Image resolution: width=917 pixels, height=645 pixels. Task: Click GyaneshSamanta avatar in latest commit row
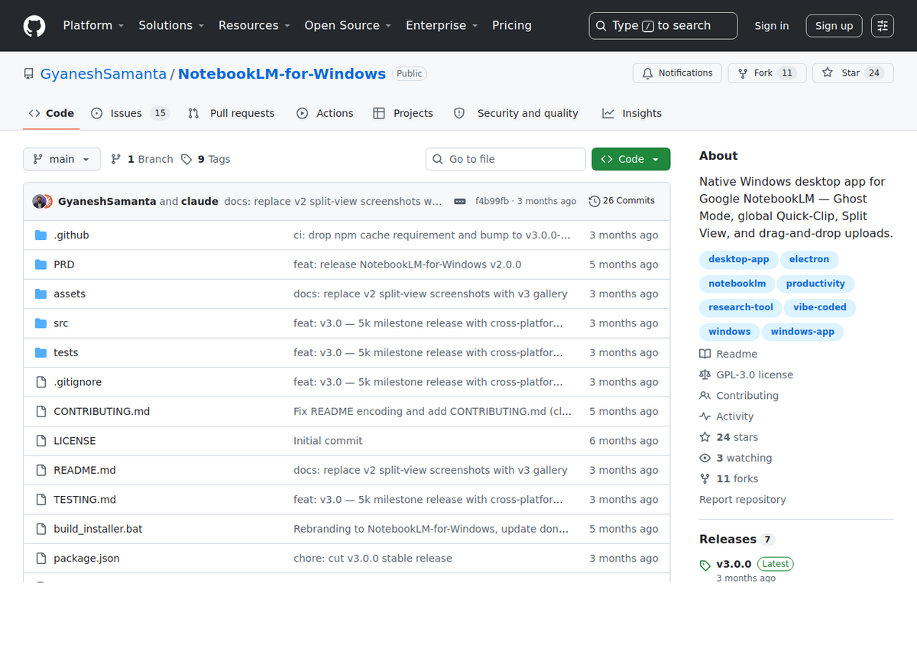click(x=39, y=202)
